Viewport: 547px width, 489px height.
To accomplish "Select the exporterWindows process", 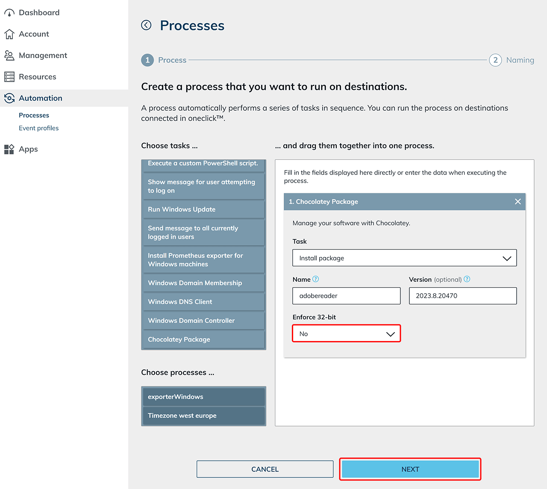I will point(203,397).
